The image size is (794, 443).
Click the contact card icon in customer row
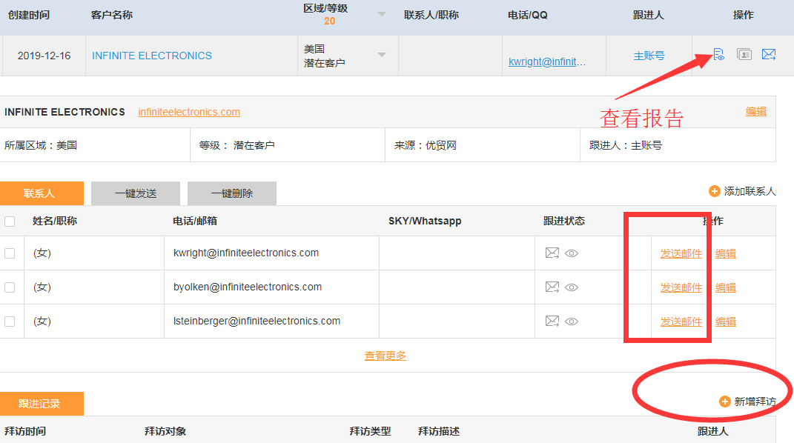click(x=744, y=54)
